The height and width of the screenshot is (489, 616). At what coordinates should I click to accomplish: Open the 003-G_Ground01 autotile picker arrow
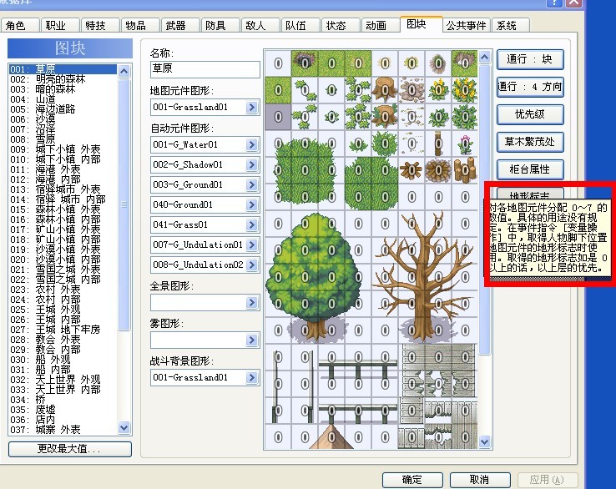[x=252, y=185]
